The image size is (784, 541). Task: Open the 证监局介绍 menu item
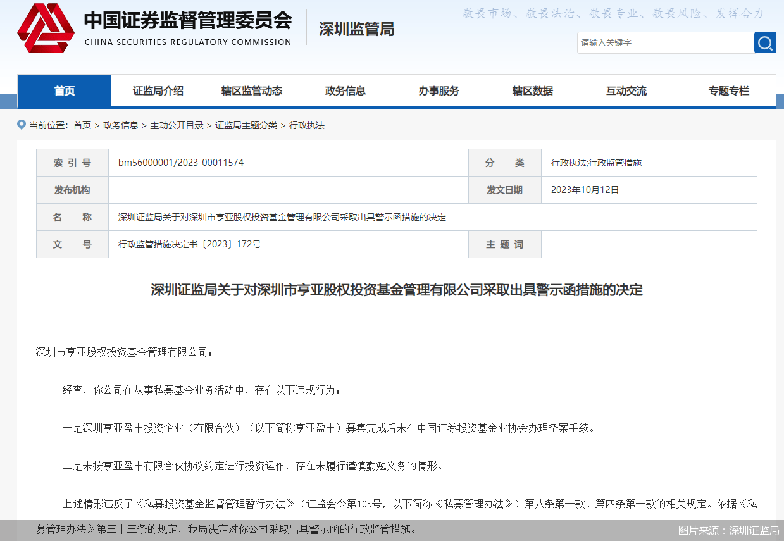(x=158, y=91)
